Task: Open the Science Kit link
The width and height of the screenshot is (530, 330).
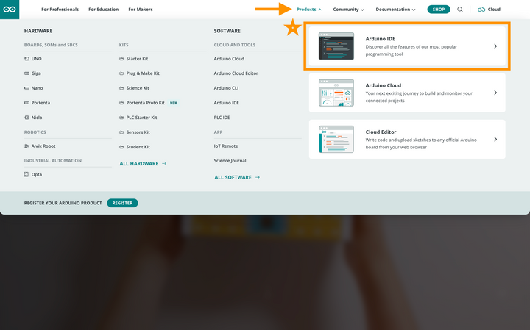Action: pos(138,88)
